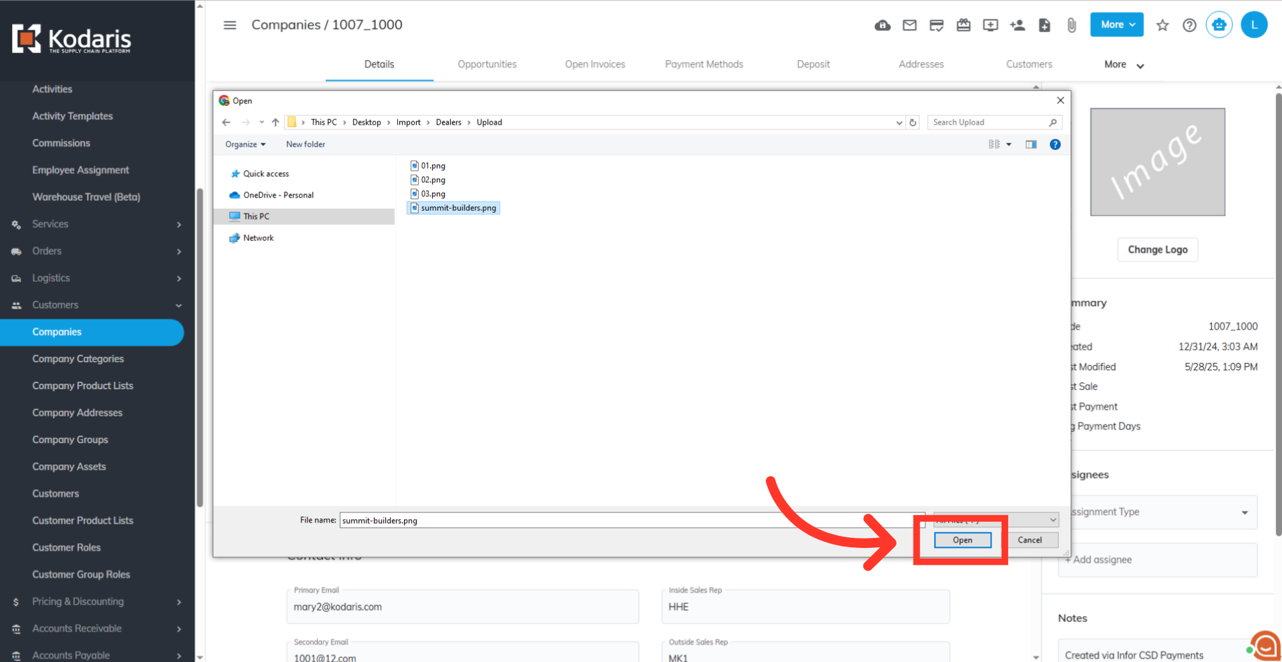Image resolution: width=1282 pixels, height=662 pixels.
Task: Expand the Orders sidebar section
Action: coord(97,251)
